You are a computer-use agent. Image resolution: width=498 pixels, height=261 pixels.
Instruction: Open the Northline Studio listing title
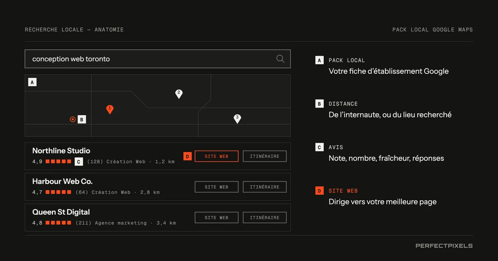click(x=61, y=151)
